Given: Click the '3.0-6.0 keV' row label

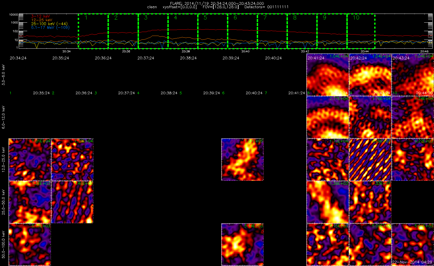Looking at the screenshot, I should click(3, 75).
